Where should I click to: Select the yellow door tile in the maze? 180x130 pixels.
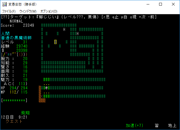(x=55, y=42)
